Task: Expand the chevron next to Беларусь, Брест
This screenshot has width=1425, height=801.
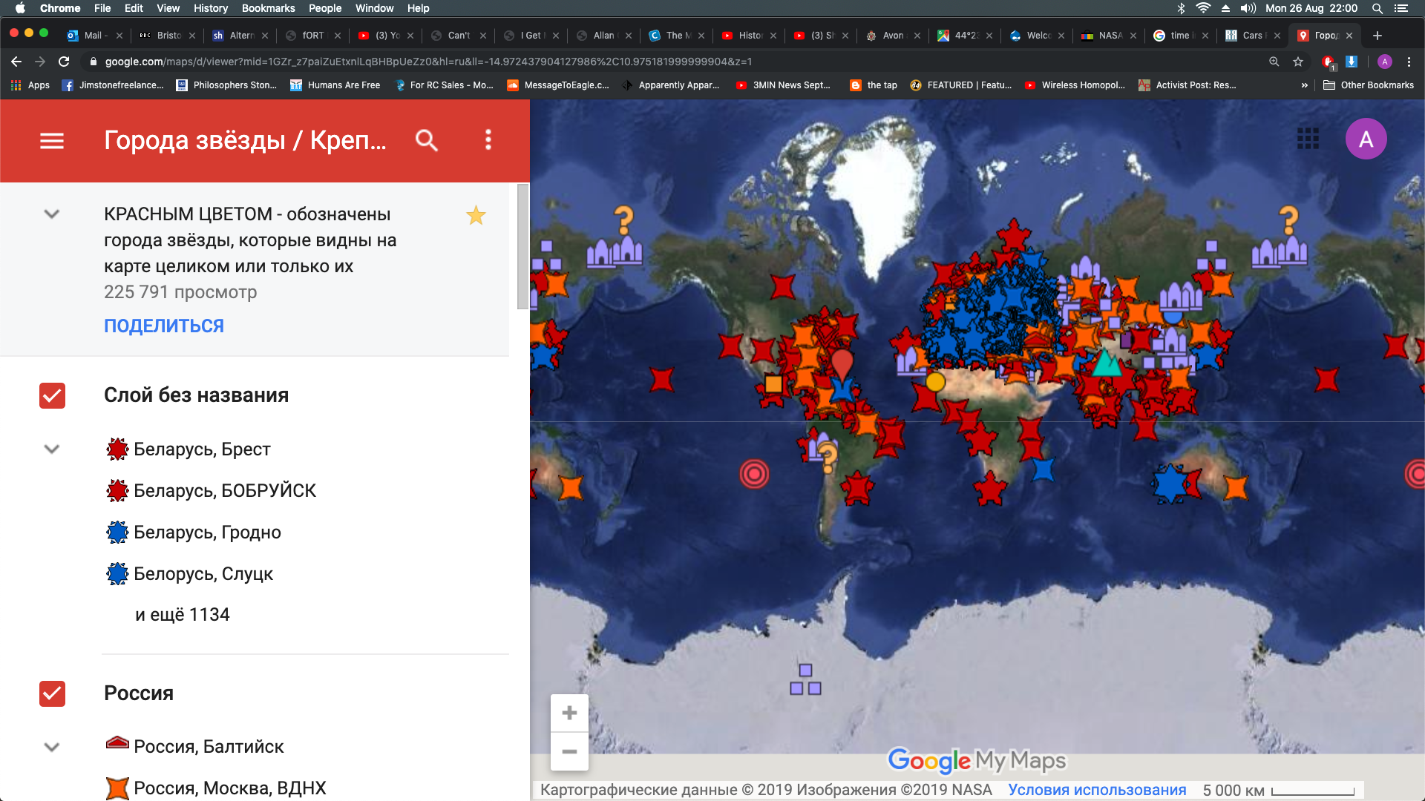Action: 51,449
